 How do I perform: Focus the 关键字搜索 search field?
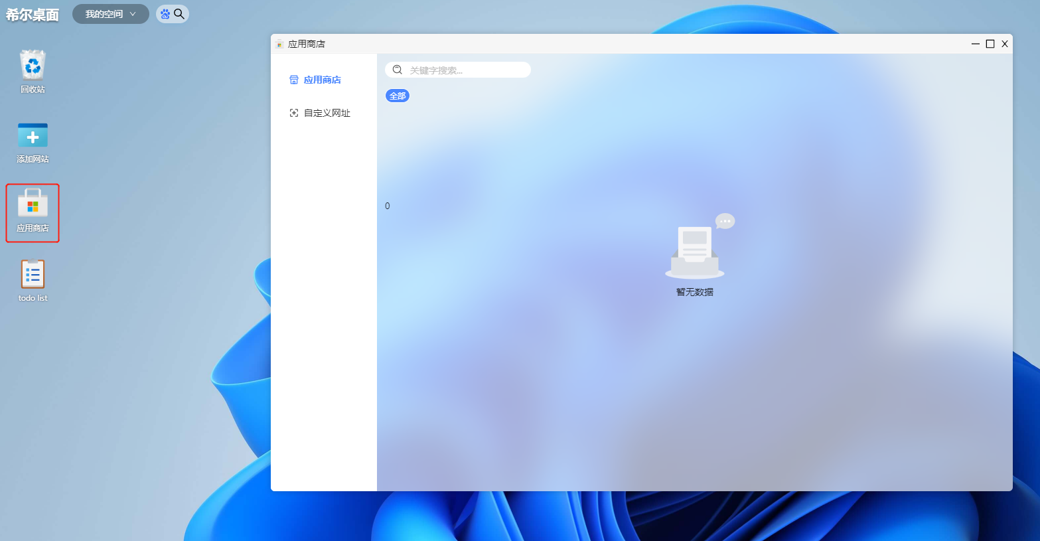click(x=458, y=70)
